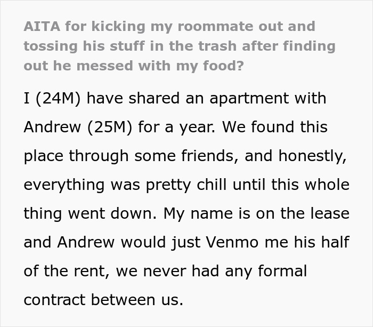Open the post title beginning "AITA for kicking"
373x327 pixels.
(180, 46)
